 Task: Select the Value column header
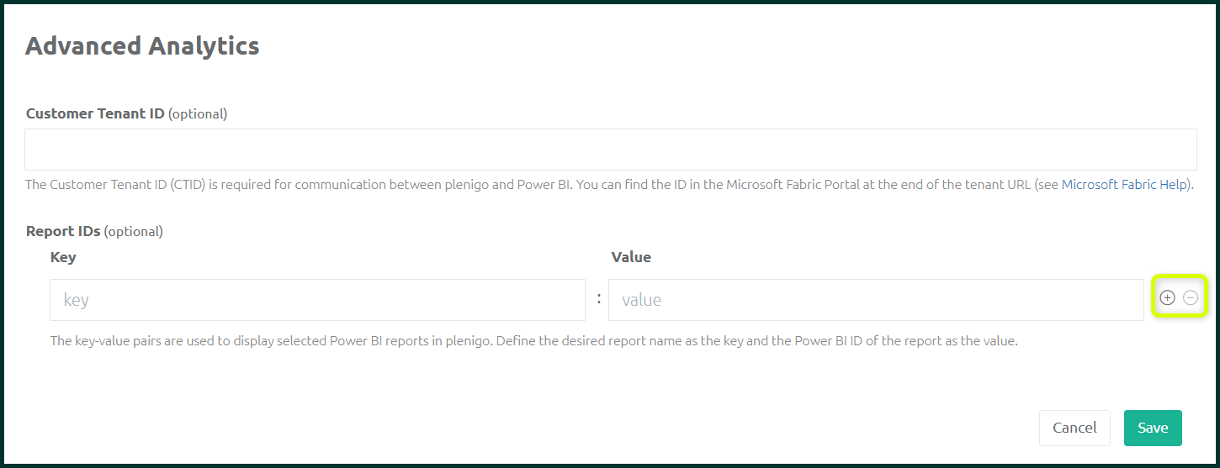tap(631, 257)
